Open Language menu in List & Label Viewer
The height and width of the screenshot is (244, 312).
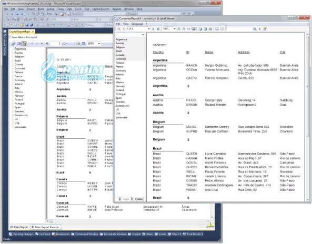click(x=137, y=24)
